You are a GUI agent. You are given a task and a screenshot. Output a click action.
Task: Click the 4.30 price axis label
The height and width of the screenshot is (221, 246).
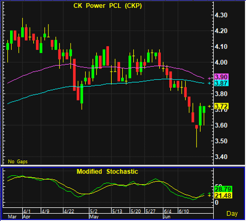point(221,15)
